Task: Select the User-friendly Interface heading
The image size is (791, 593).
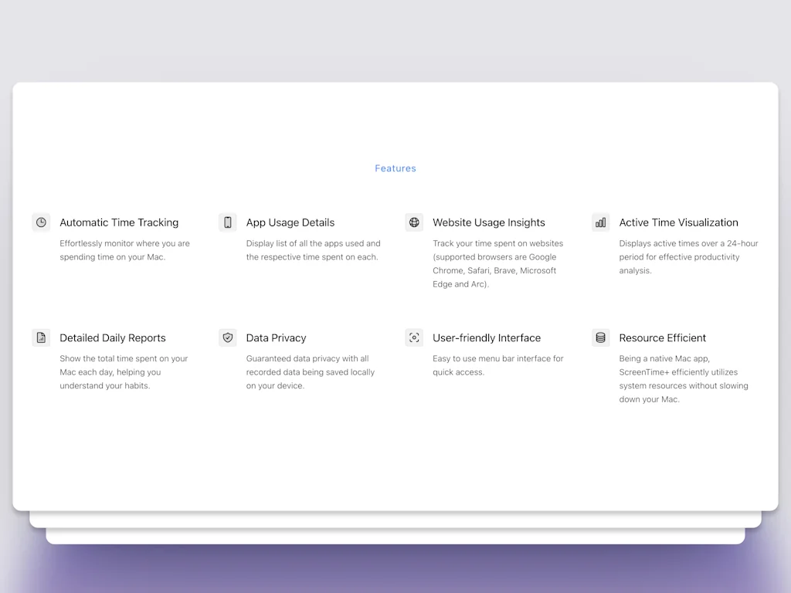Action: click(487, 338)
